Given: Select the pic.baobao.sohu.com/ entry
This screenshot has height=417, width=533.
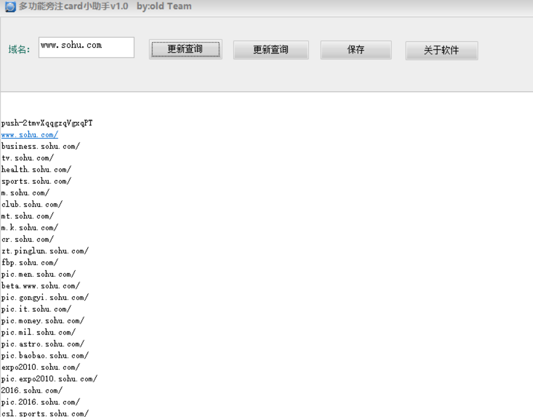Looking at the screenshot, I should pyautogui.click(x=45, y=356).
